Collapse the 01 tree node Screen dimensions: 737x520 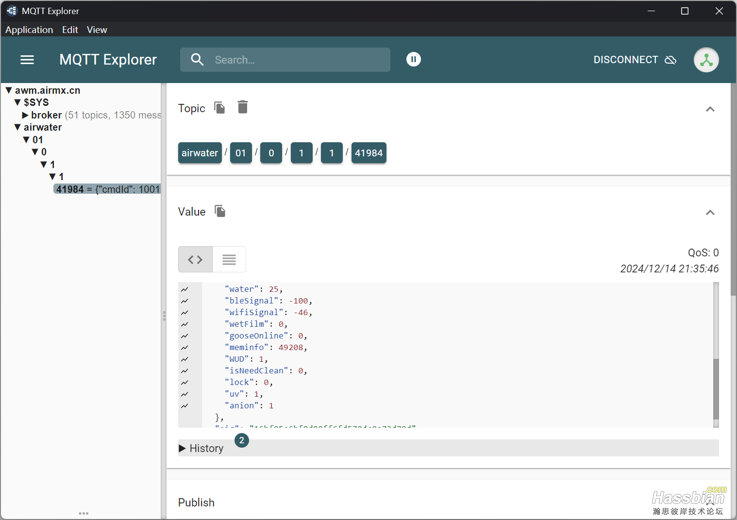[x=26, y=140]
